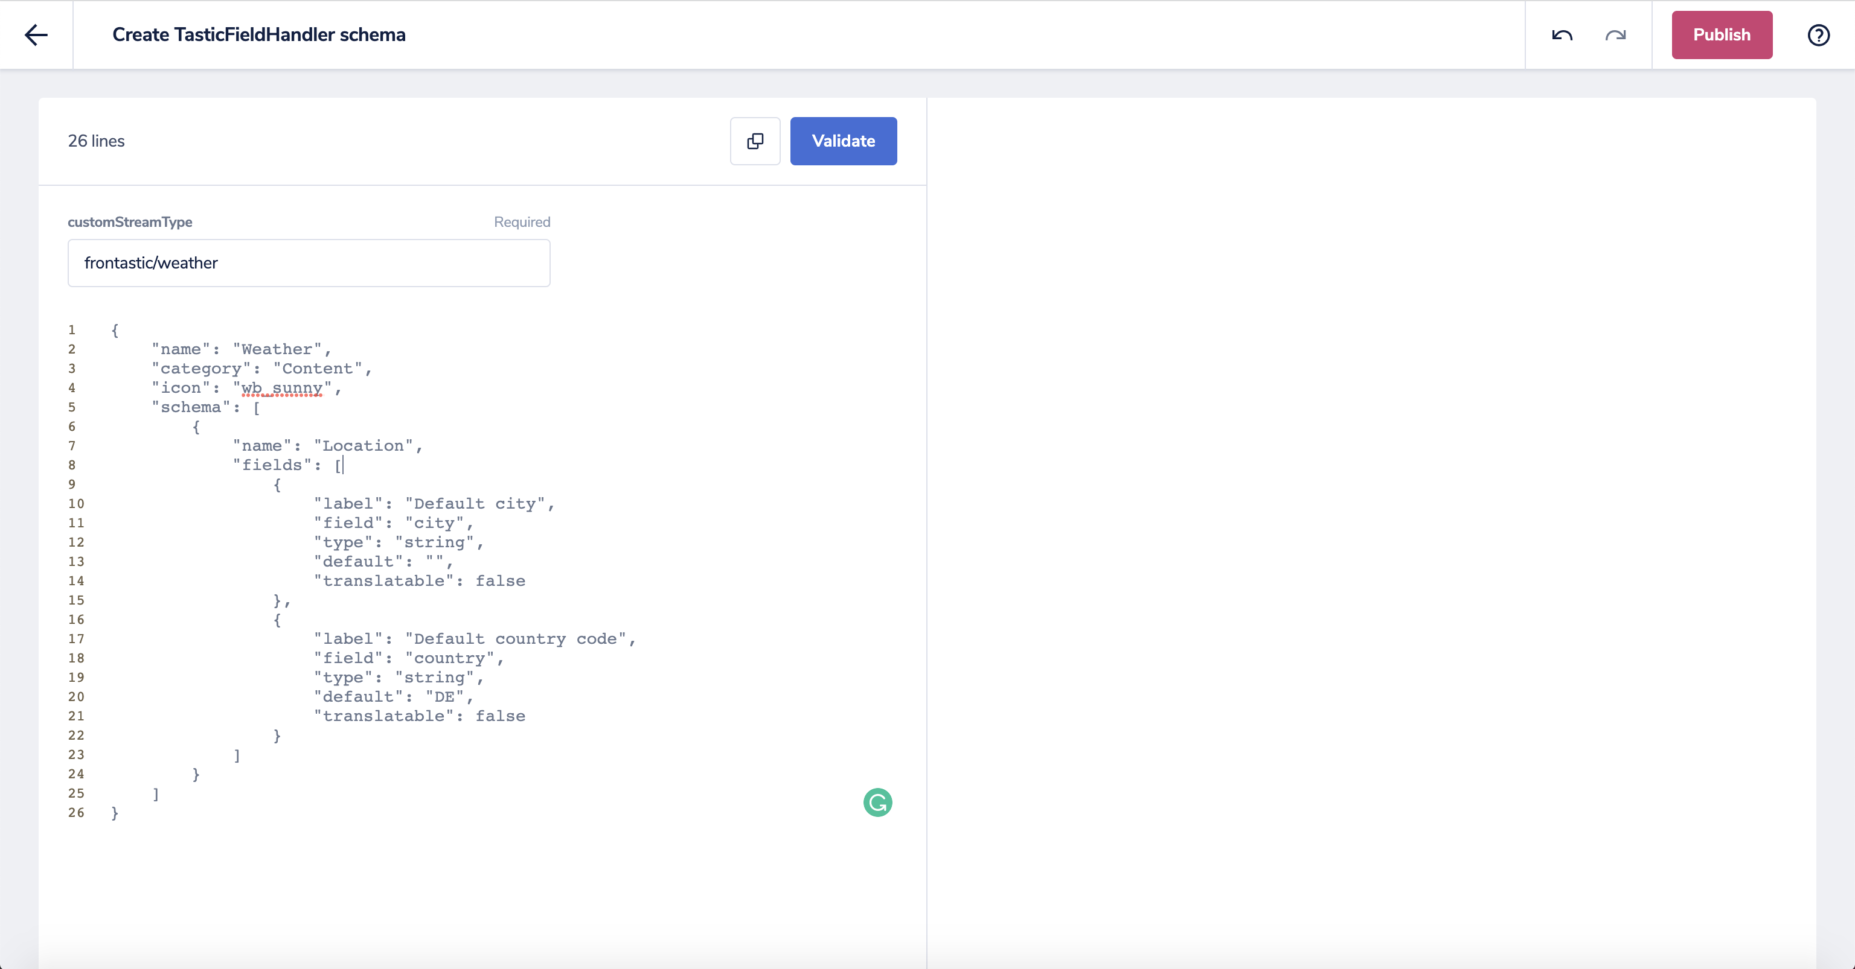Click the green Grammarly icon
This screenshot has width=1855, height=969.
click(877, 802)
